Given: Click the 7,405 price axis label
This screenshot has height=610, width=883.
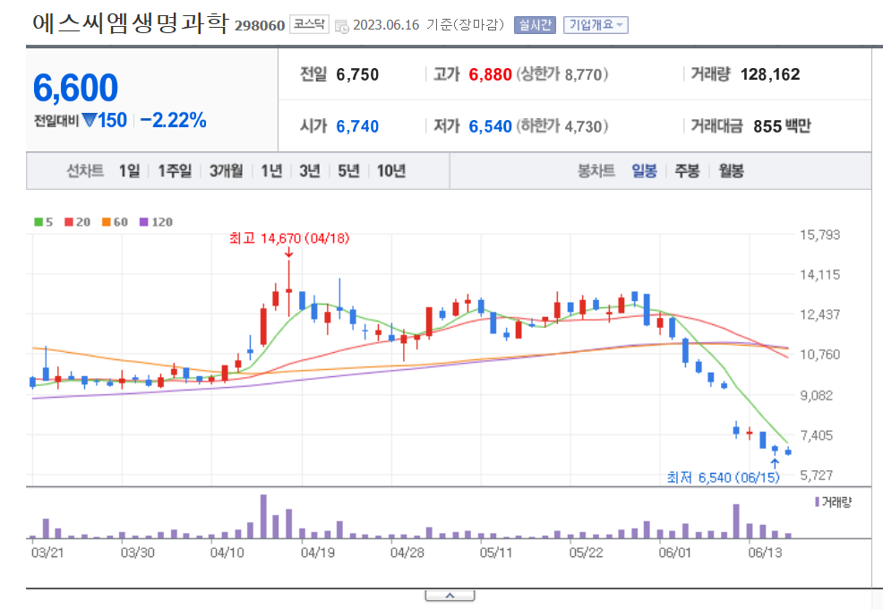Looking at the screenshot, I should point(817,435).
